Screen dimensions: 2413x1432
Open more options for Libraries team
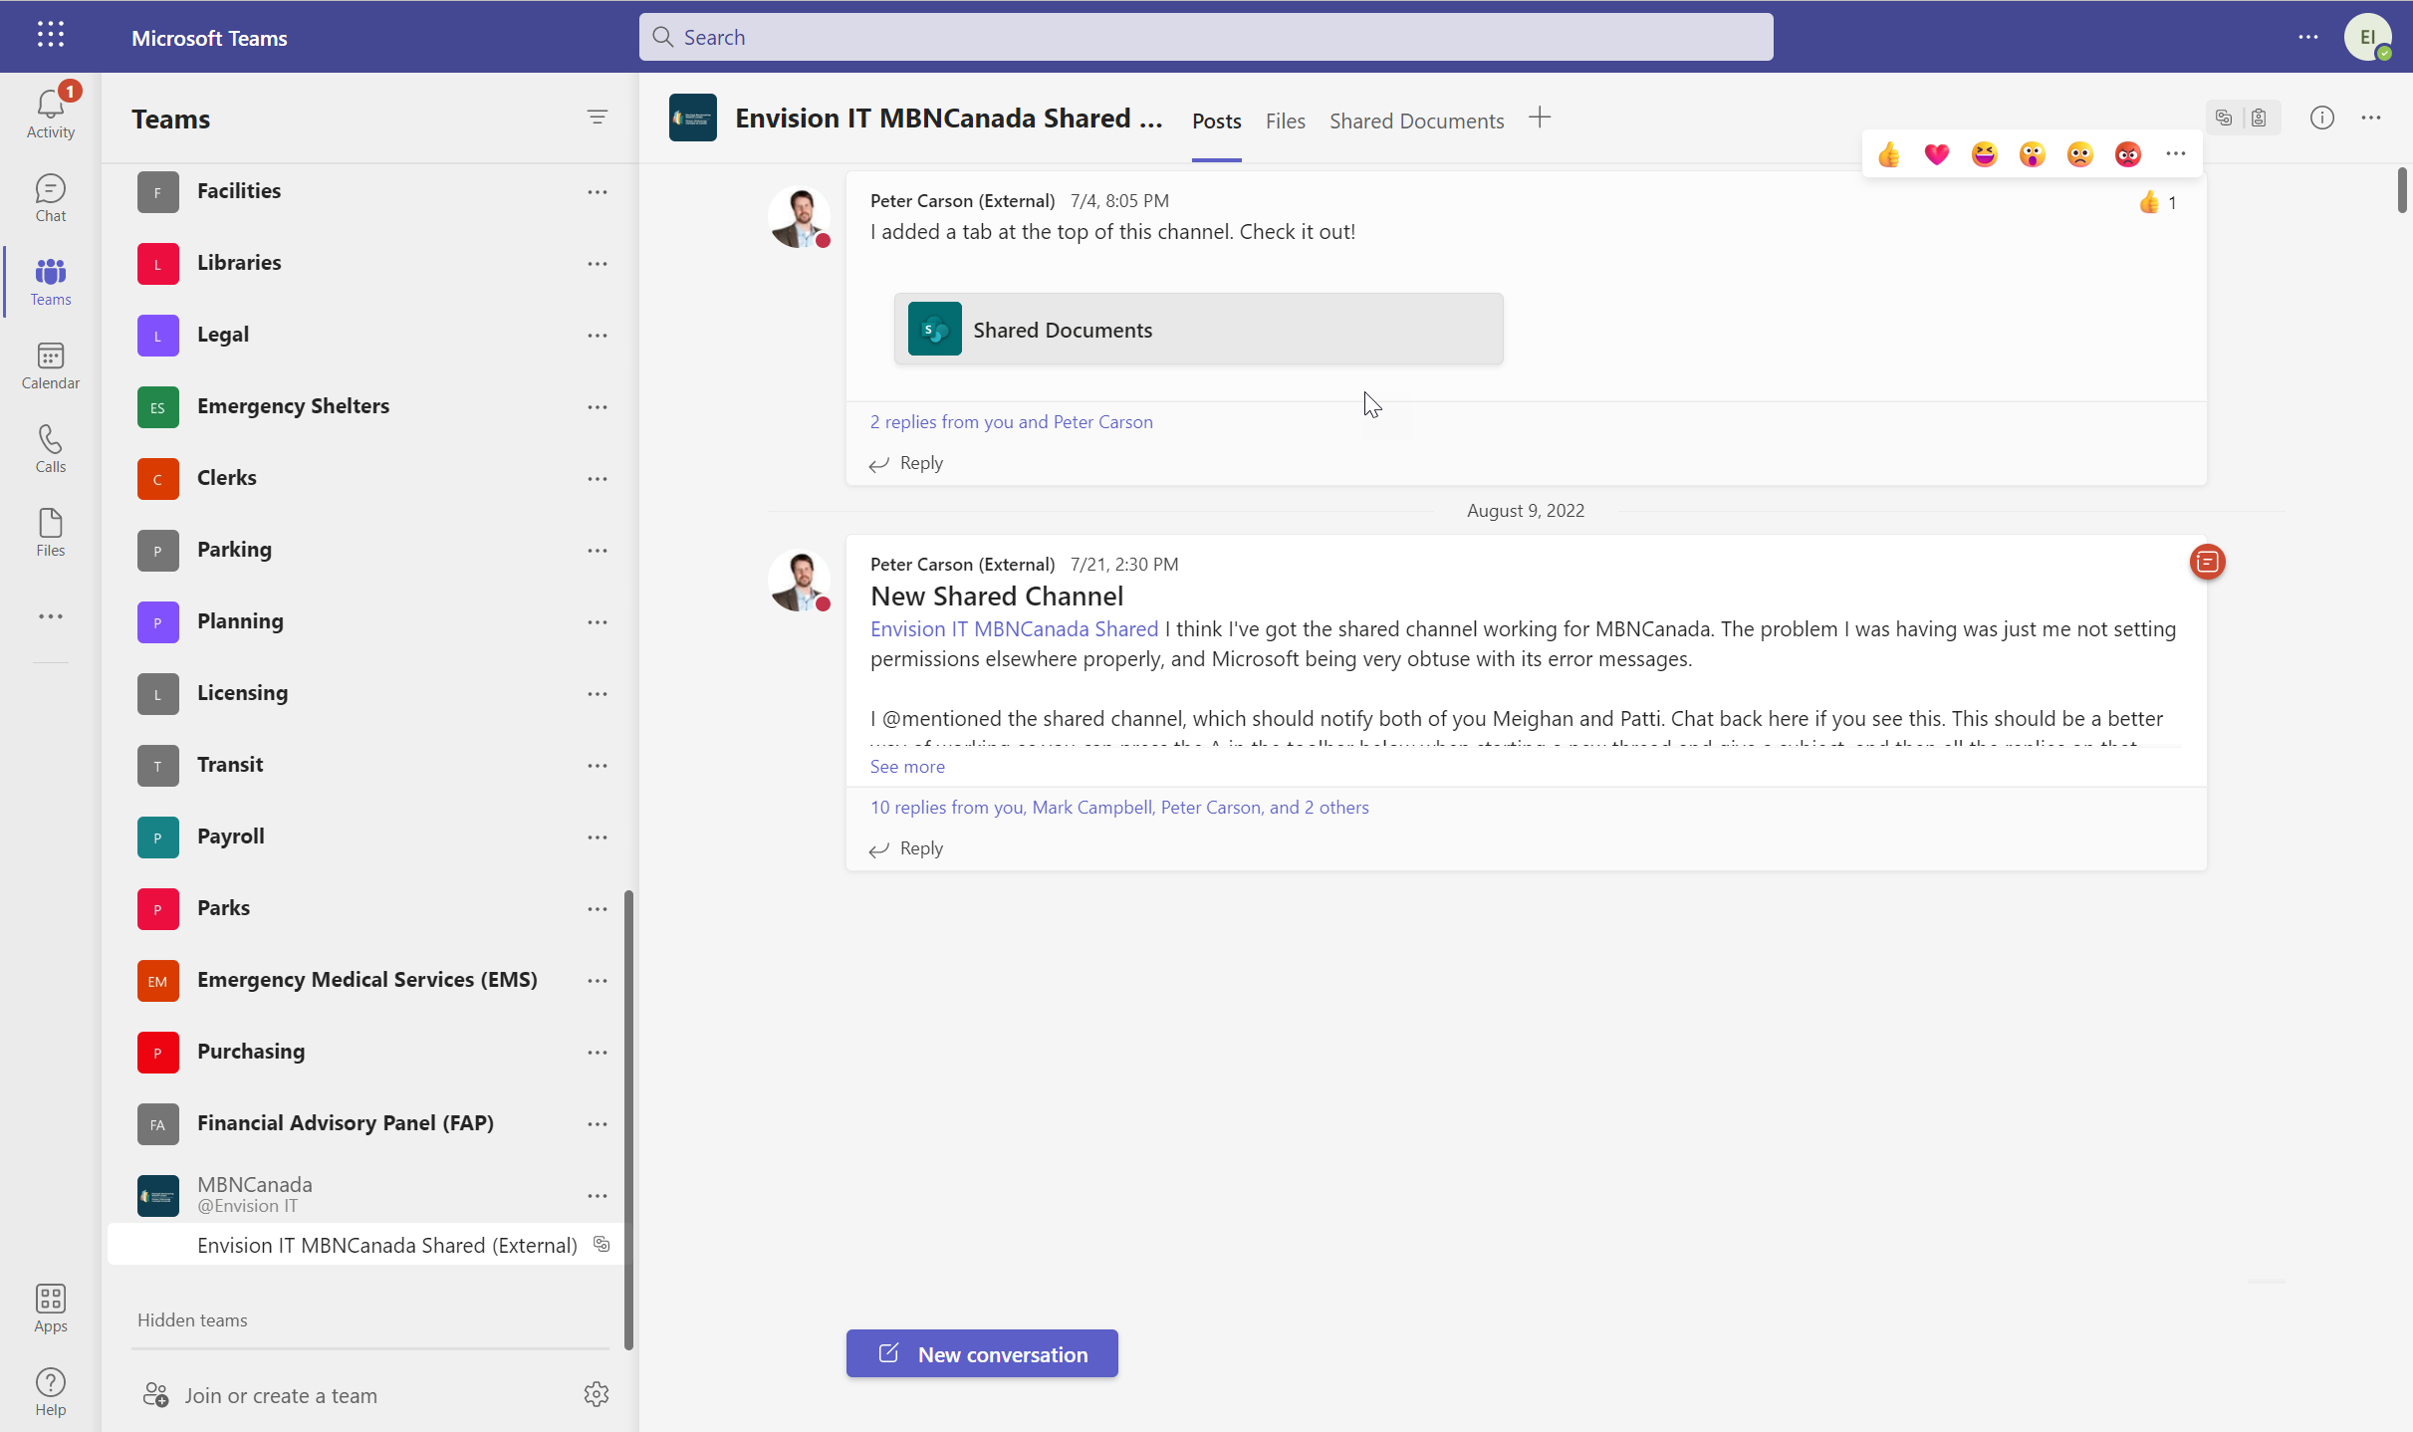coord(597,263)
